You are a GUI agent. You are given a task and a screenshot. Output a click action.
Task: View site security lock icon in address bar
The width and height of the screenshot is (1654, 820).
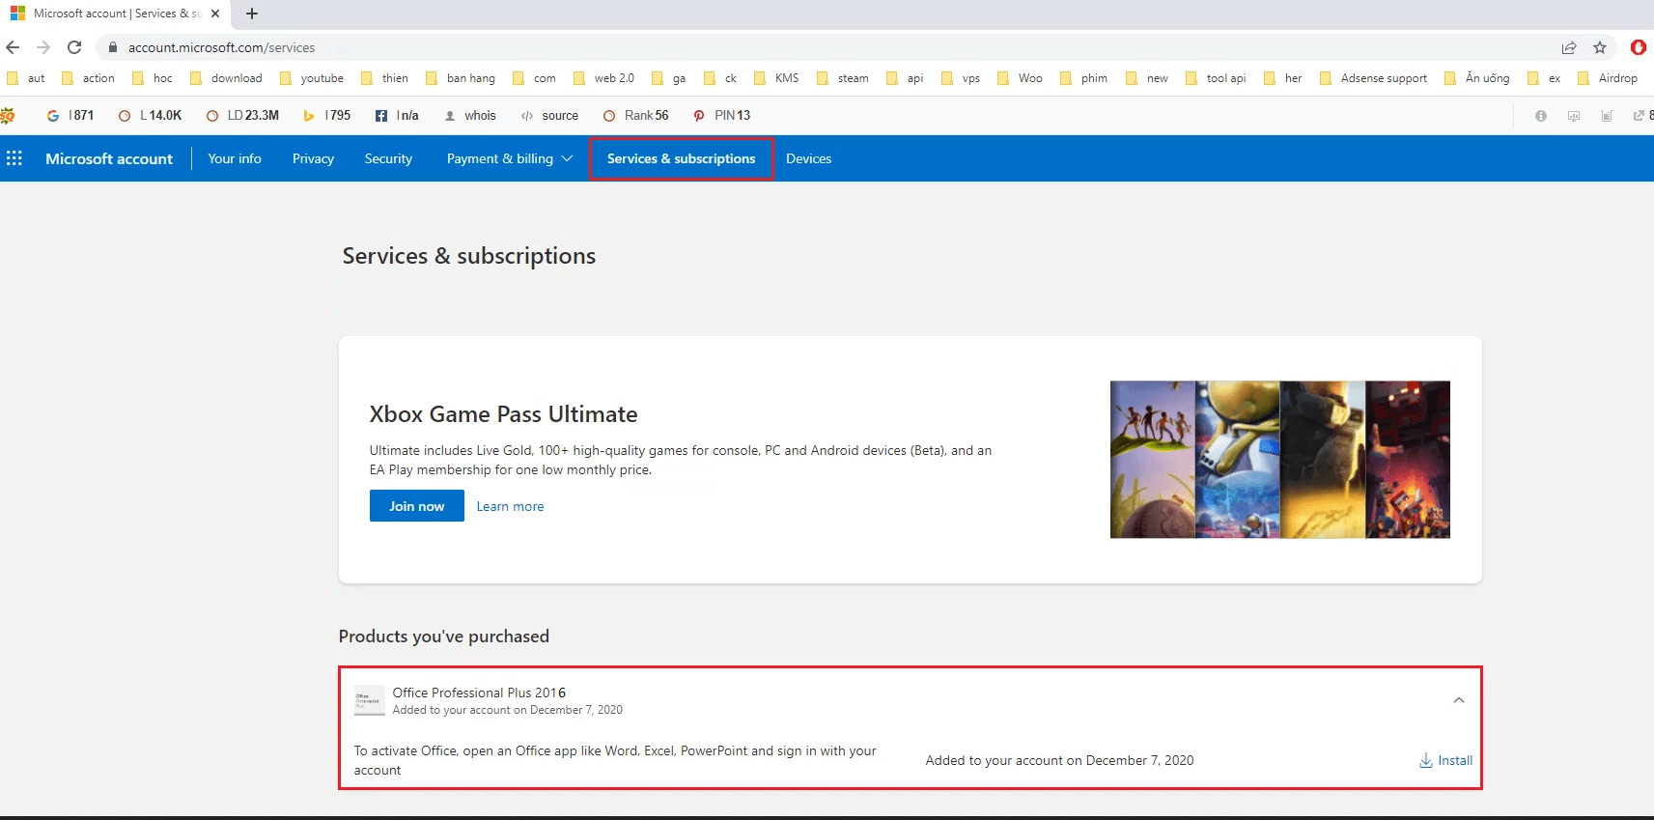click(113, 47)
